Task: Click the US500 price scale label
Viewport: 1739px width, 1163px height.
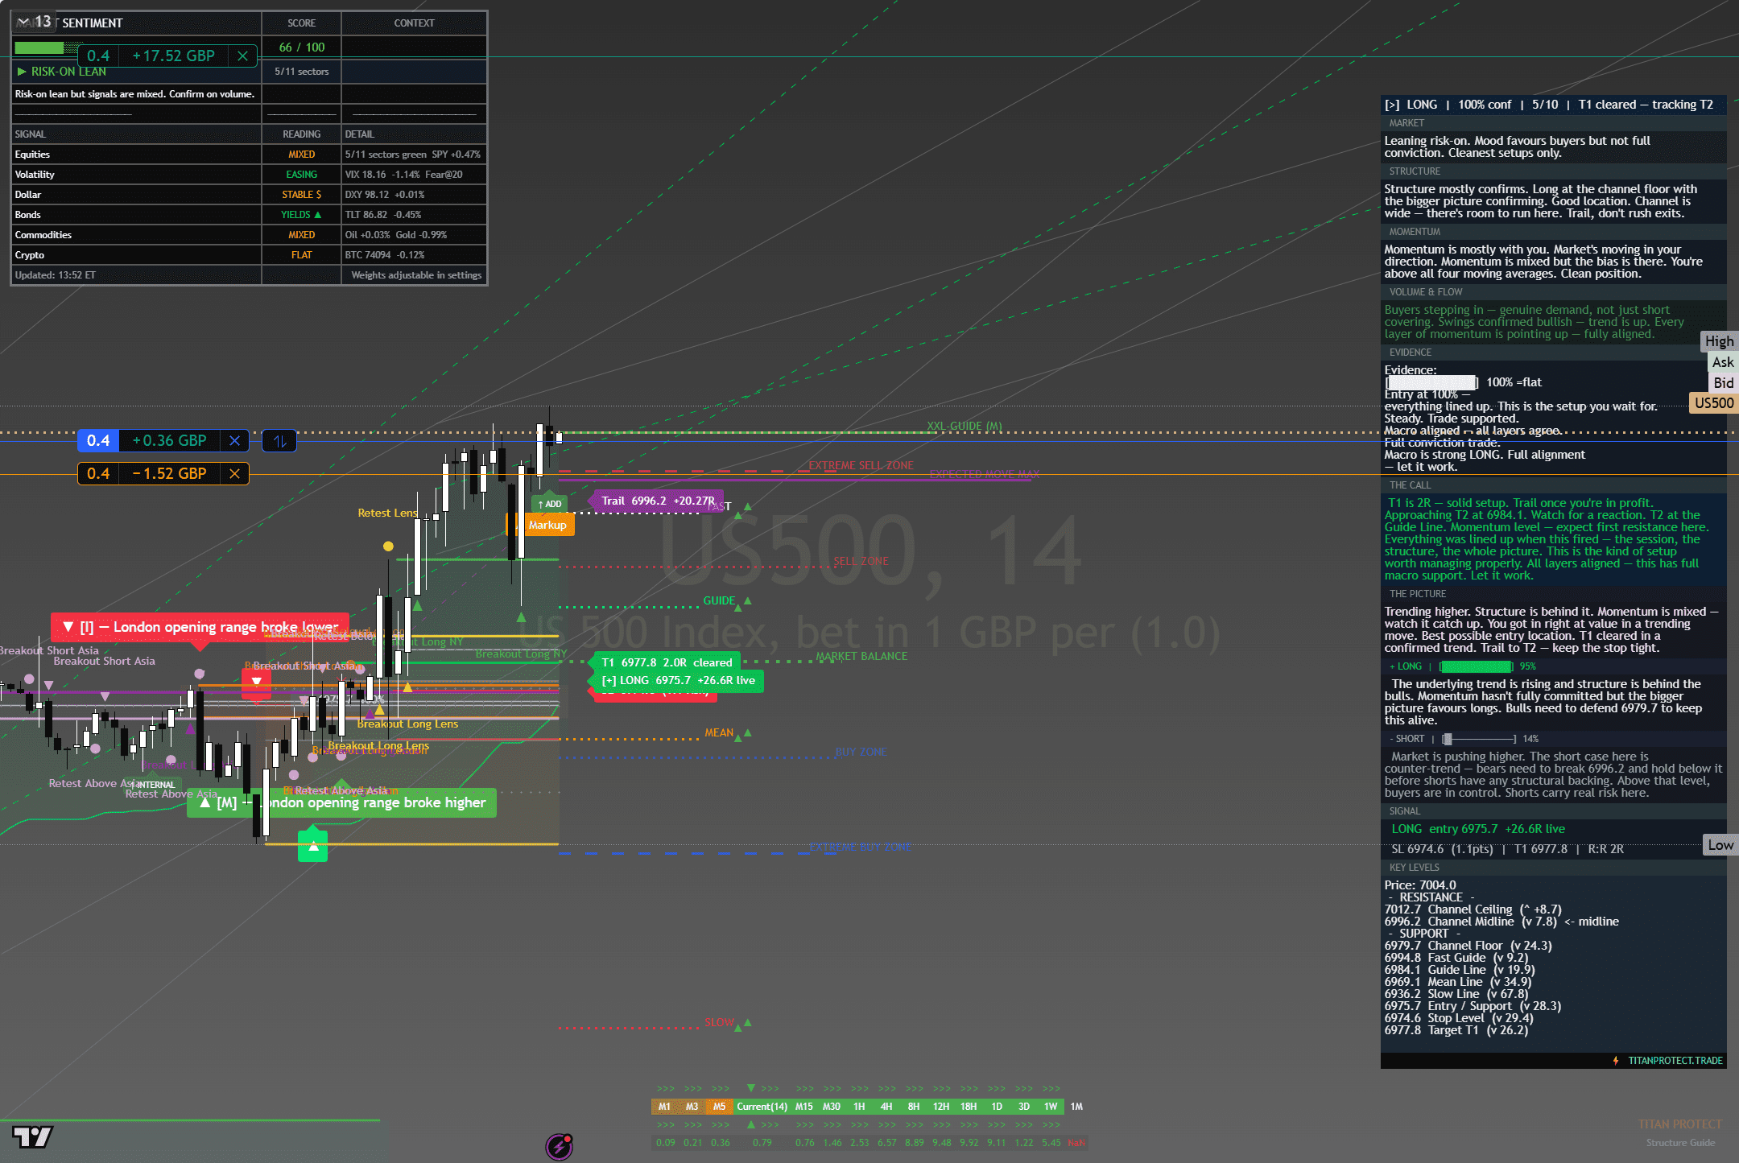Action: tap(1713, 403)
